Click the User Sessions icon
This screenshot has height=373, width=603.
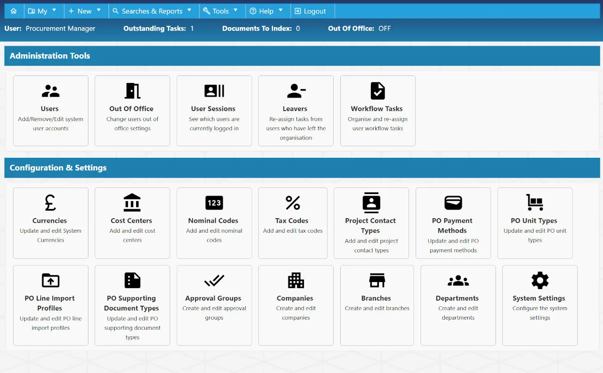[x=214, y=91]
